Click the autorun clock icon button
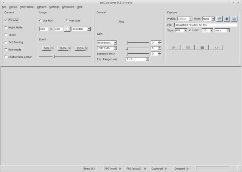Screen dimensions: 242x172 pyautogui.click(x=216, y=47)
